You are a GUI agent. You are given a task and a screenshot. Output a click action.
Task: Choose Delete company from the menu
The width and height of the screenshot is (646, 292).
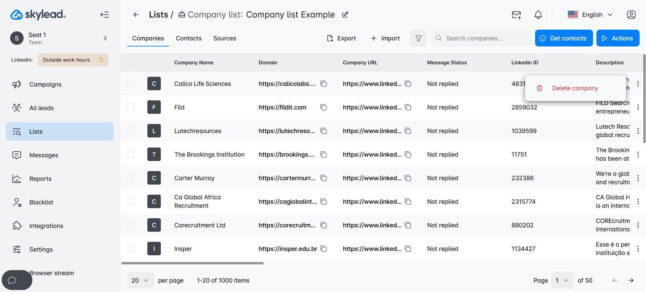pos(575,88)
